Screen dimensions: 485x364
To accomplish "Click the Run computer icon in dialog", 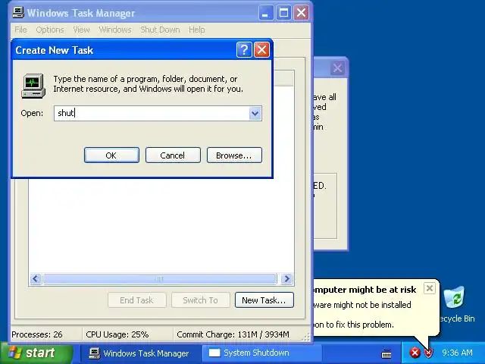I will click(33, 86).
